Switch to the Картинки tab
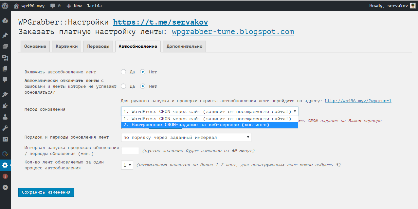418x209 pixels. [66, 47]
